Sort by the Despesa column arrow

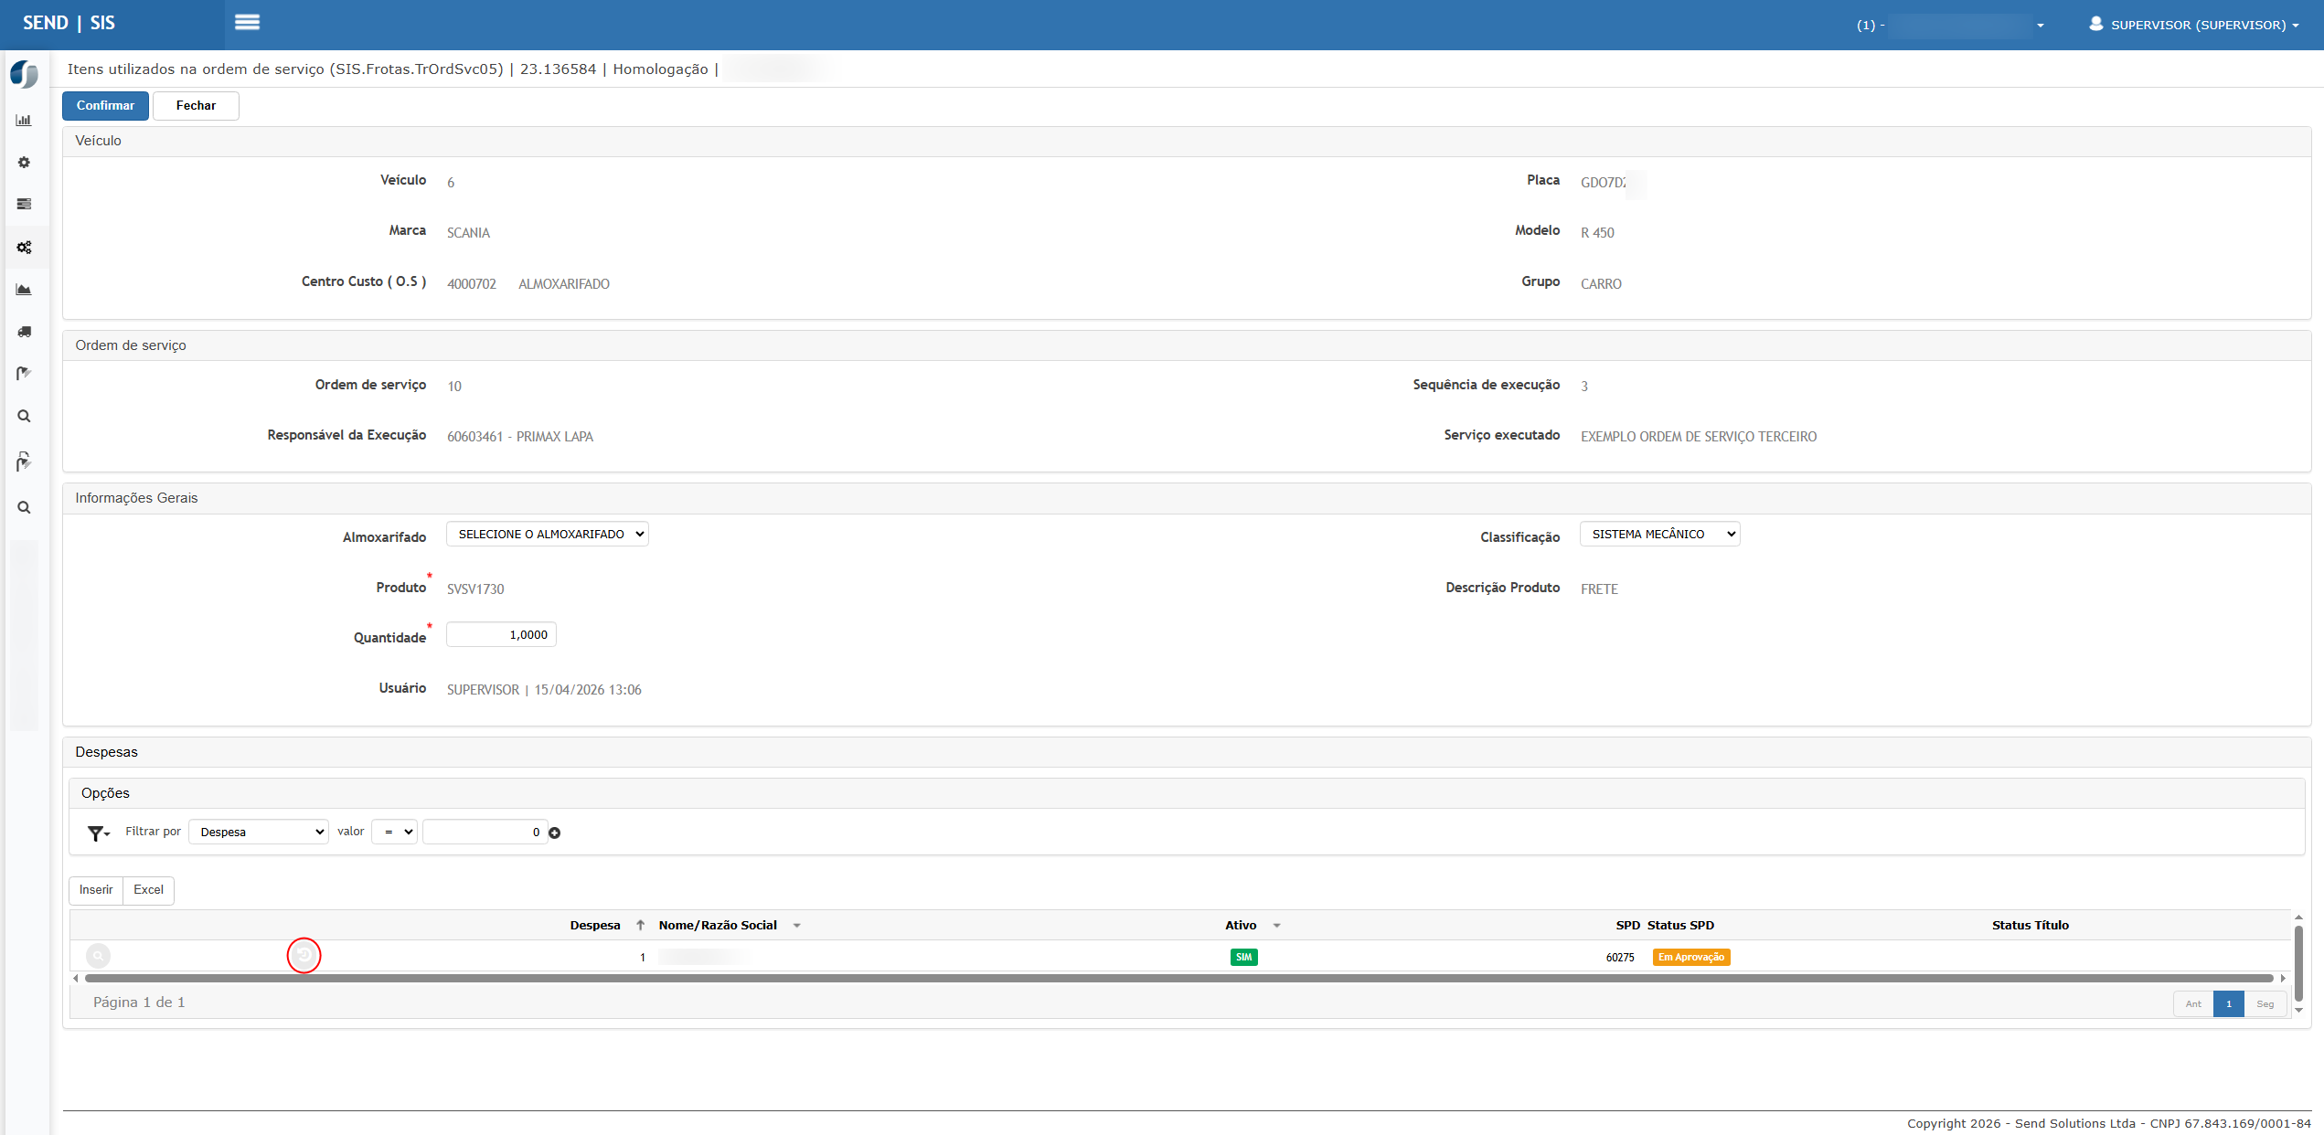[x=641, y=926]
